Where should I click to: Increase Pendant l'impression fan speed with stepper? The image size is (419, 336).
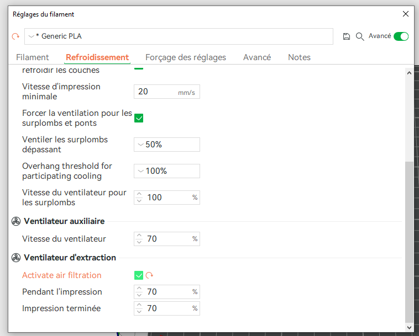tap(139, 289)
